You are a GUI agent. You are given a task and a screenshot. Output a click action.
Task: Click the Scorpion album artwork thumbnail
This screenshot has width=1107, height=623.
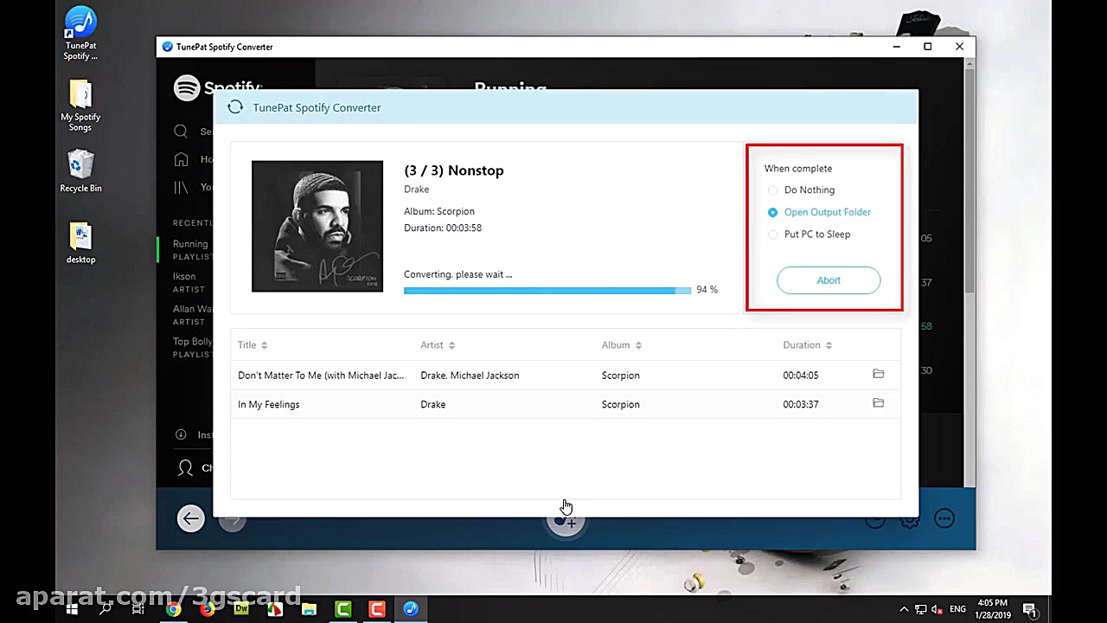(317, 226)
